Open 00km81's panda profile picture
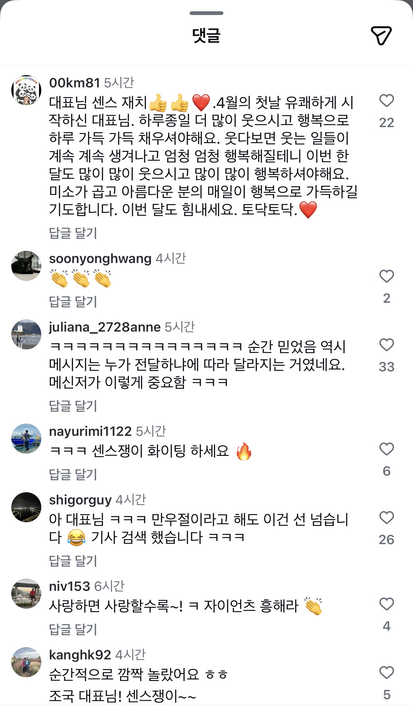 coord(26,90)
